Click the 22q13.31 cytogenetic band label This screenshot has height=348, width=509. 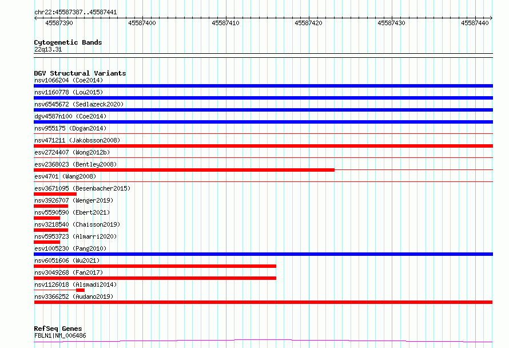(x=48, y=49)
